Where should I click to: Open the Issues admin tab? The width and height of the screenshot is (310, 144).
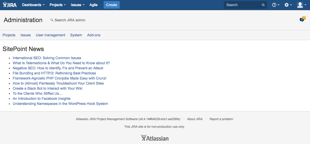(26, 35)
